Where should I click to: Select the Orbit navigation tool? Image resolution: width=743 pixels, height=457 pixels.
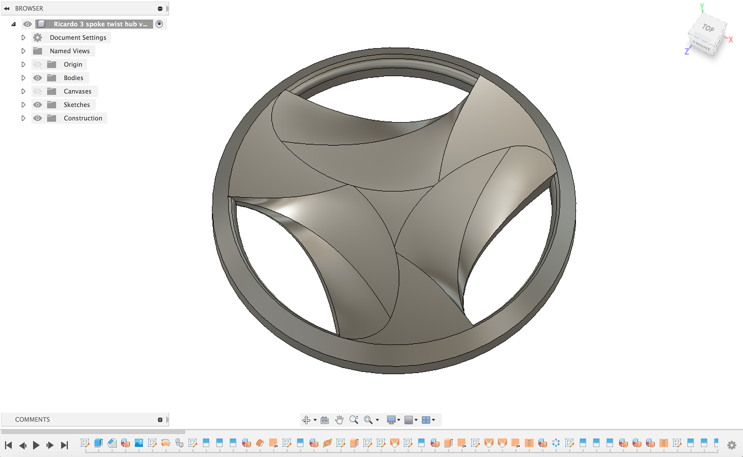pyautogui.click(x=306, y=420)
